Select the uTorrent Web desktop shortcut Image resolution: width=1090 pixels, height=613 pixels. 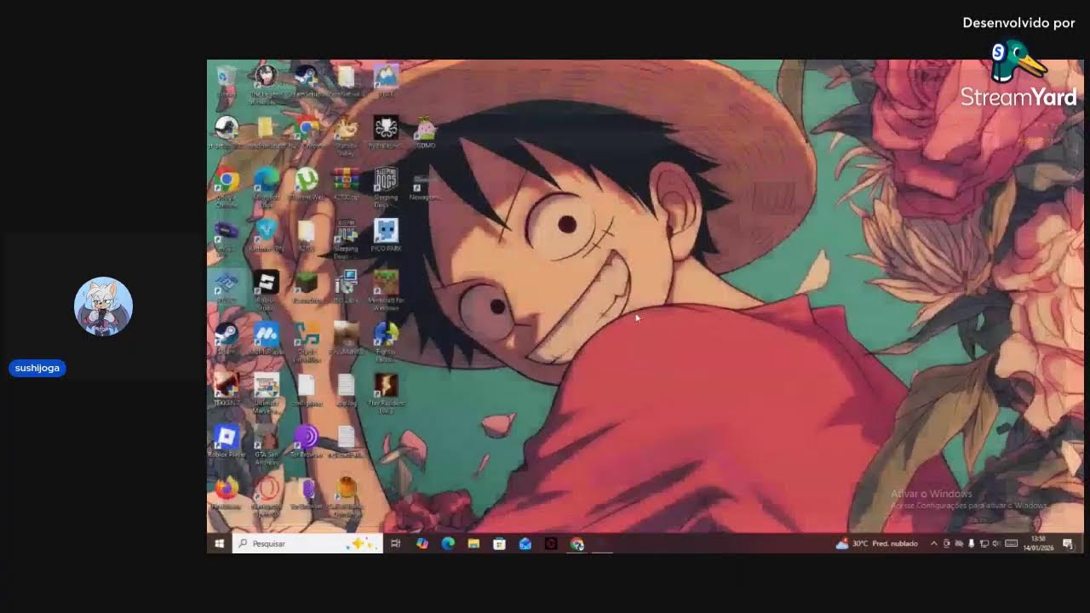point(306,184)
